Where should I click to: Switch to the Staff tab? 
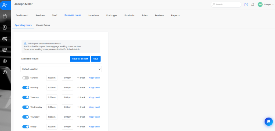point(55,15)
